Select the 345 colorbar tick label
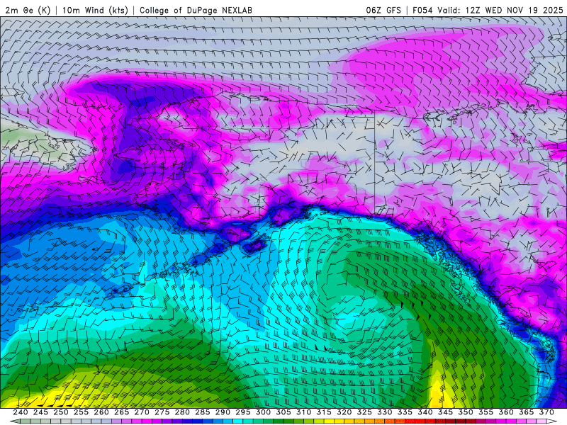Image resolution: width=567 pixels, height=425 pixels. (x=446, y=412)
